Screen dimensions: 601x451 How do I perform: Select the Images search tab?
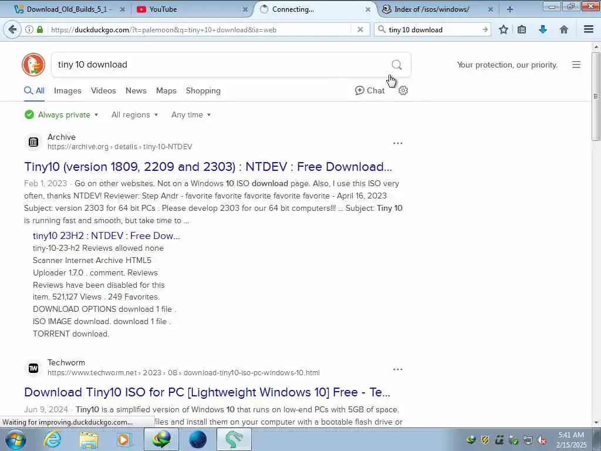[67, 90]
